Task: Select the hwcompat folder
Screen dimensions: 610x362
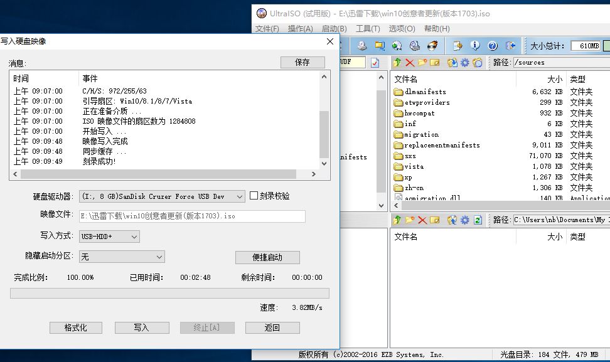Action: pyautogui.click(x=414, y=113)
